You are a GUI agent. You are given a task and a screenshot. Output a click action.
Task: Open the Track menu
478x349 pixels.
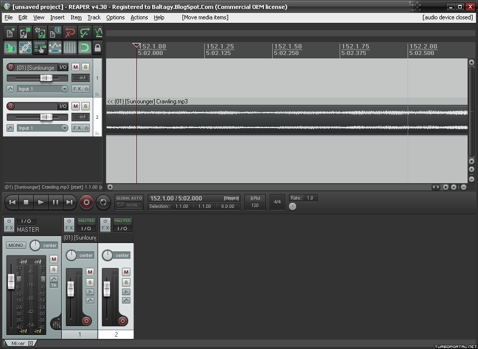click(94, 17)
